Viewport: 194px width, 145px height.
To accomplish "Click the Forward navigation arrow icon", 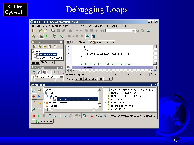I will tap(82, 36).
